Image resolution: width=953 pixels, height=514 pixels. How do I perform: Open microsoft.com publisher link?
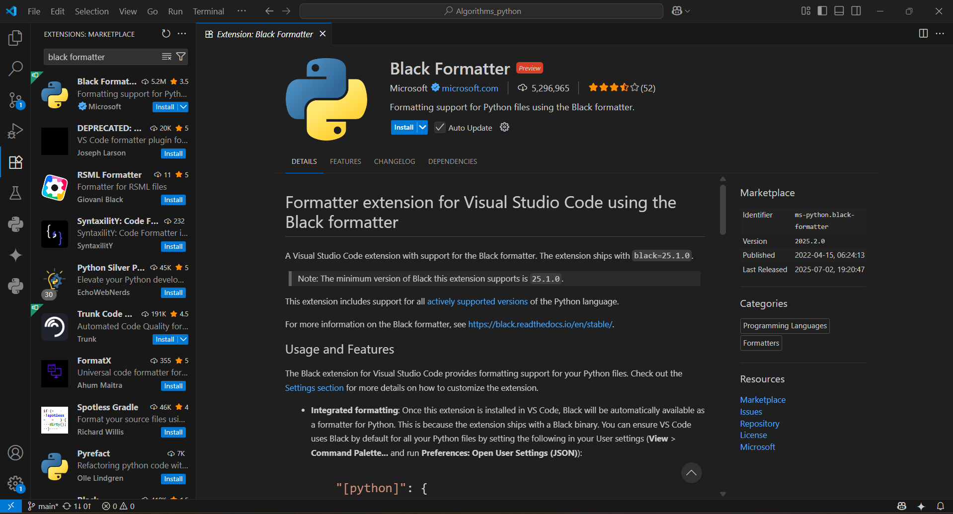coord(470,88)
